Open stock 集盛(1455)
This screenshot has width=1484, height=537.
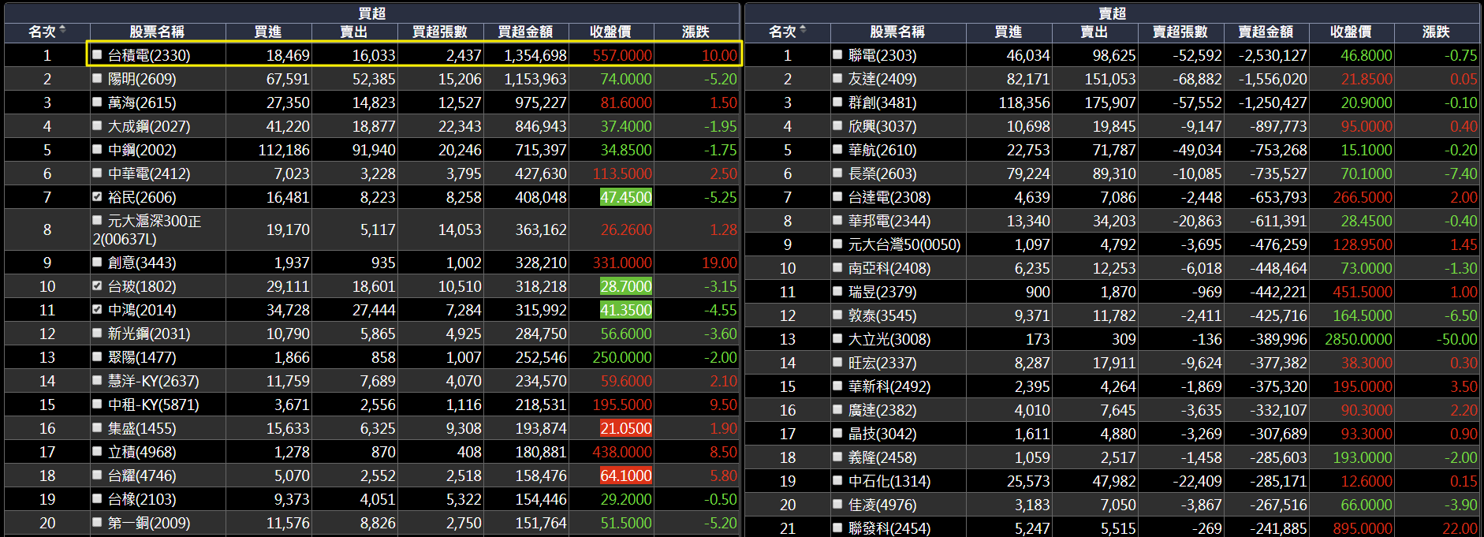(142, 428)
